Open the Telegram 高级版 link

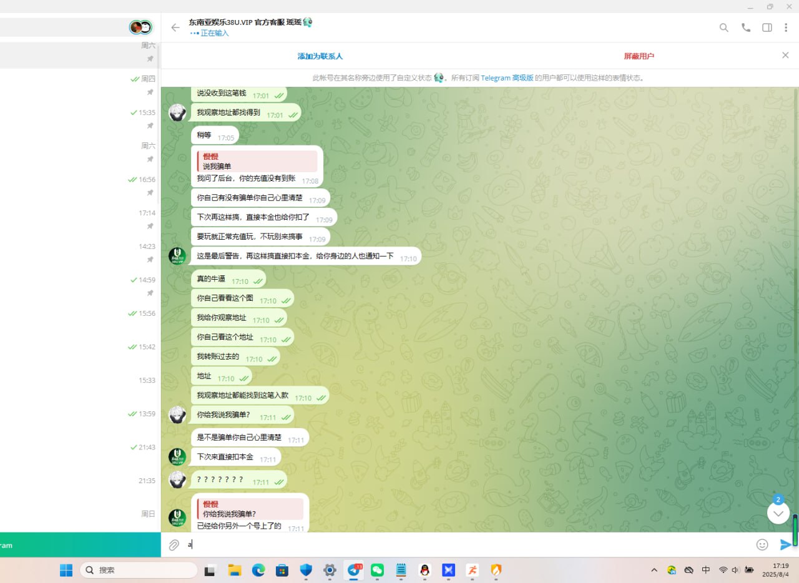tap(507, 78)
